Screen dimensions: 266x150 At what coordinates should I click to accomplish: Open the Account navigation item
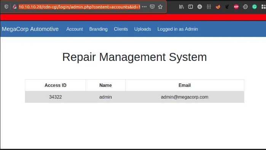coord(75,29)
